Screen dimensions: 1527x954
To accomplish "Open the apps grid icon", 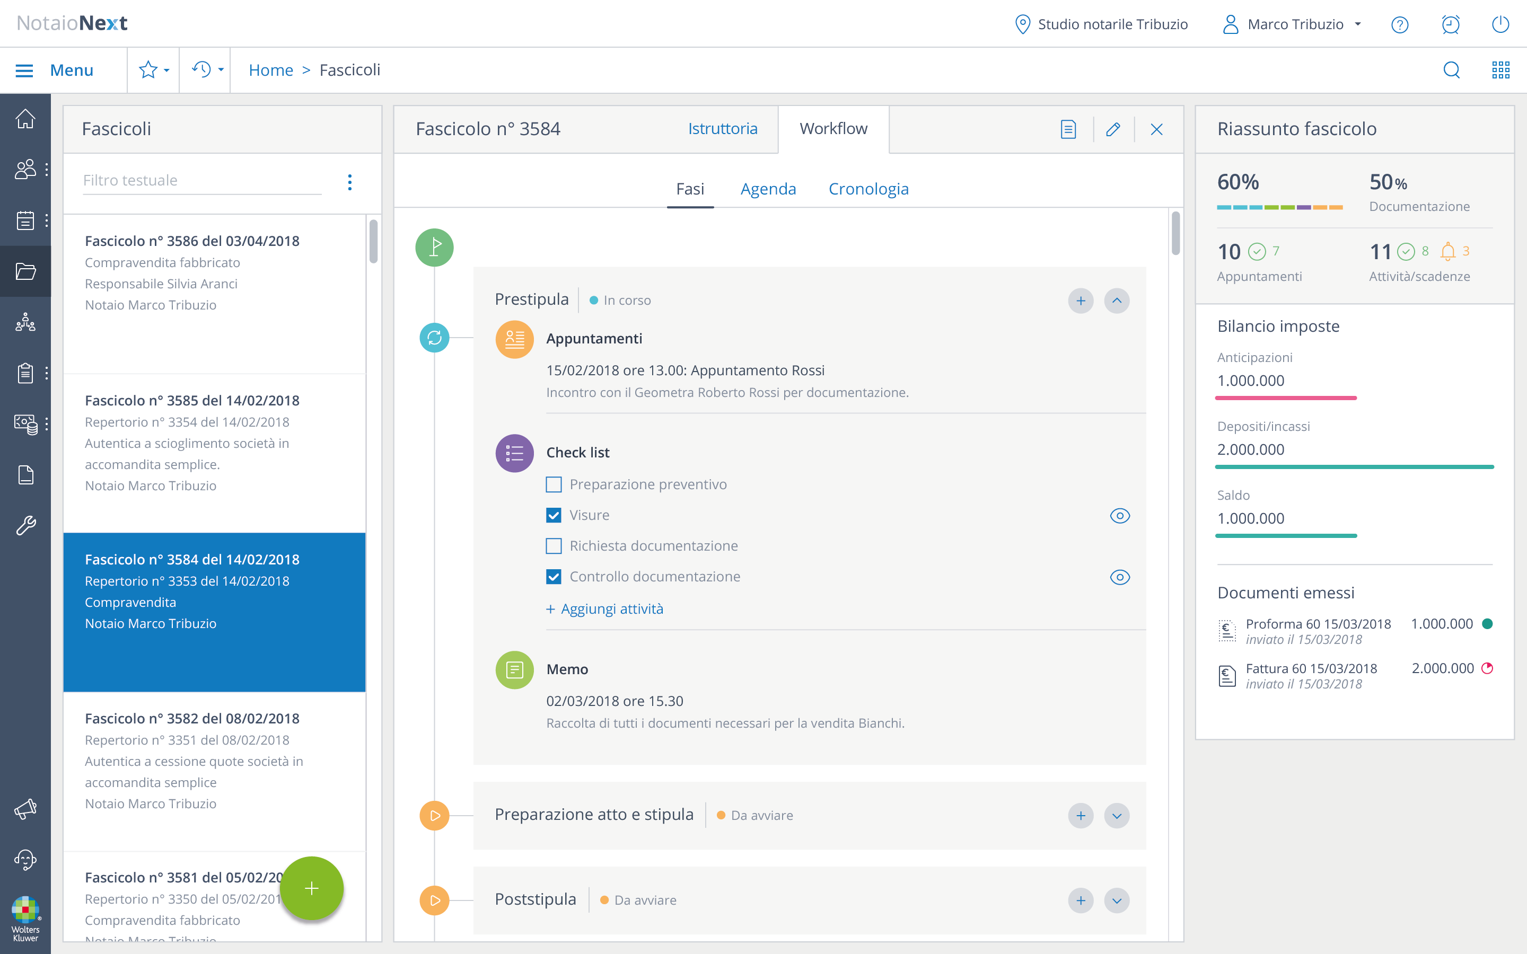I will tap(1500, 70).
